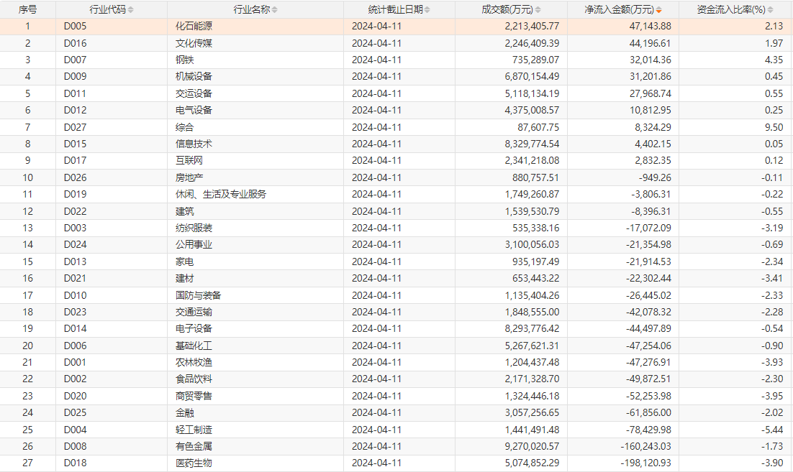Image resolution: width=793 pixels, height=472 pixels.
Task: Select industry code D018
Action: coord(75,463)
